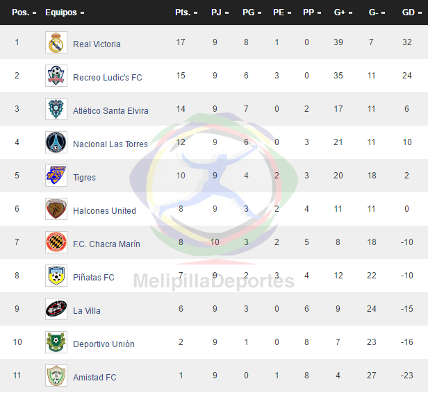Click the Tigres team logo

(x=56, y=176)
